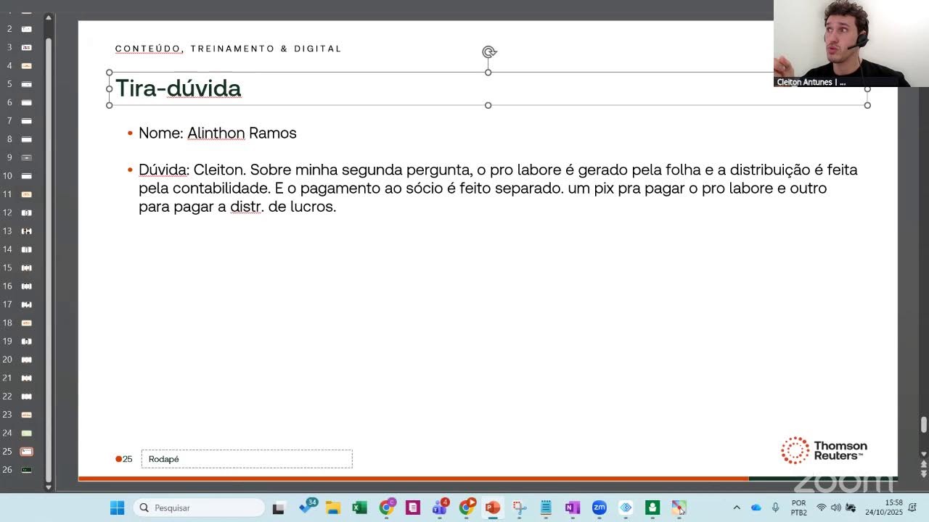Open the clock showing 15:58
Viewport: 929px width, 522px height.
tap(884, 507)
